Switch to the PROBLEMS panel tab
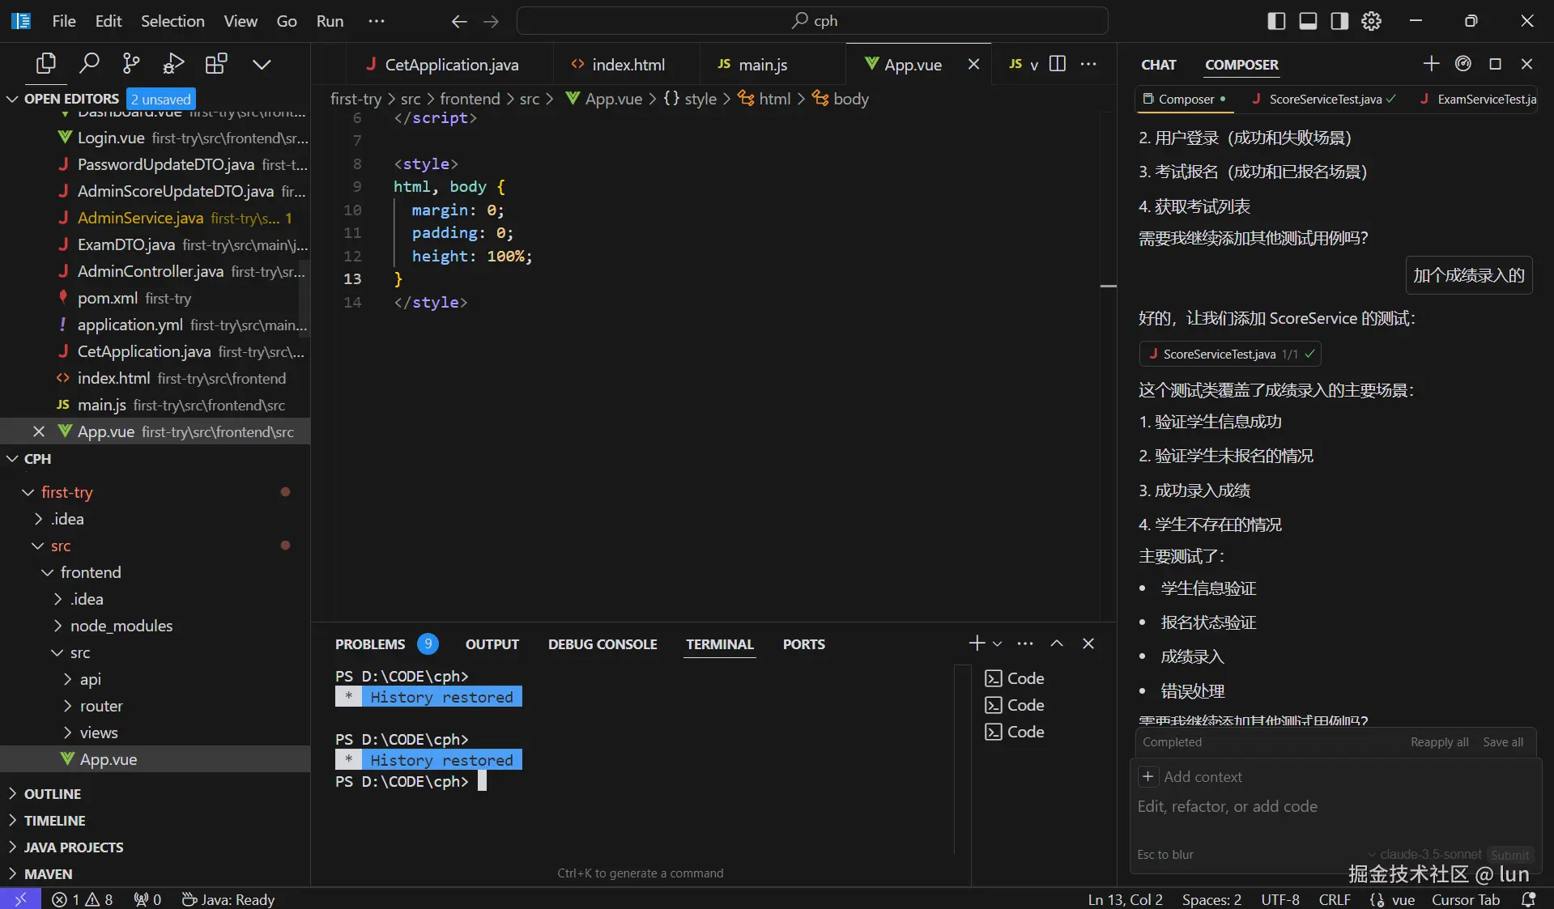This screenshot has width=1554, height=909. pyautogui.click(x=370, y=644)
